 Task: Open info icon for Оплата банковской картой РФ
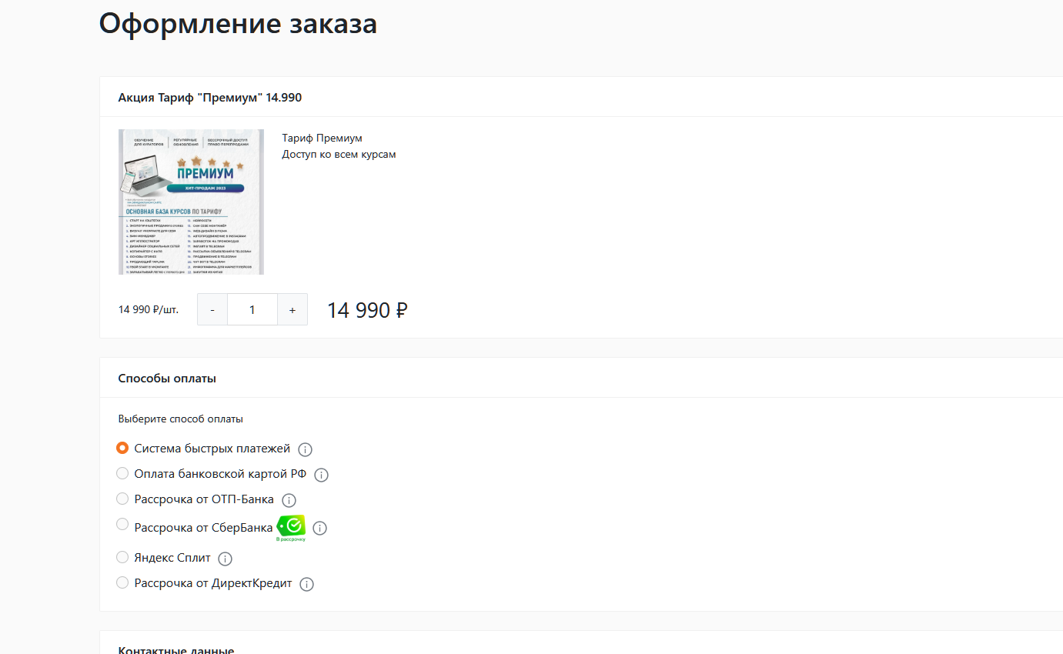click(322, 475)
